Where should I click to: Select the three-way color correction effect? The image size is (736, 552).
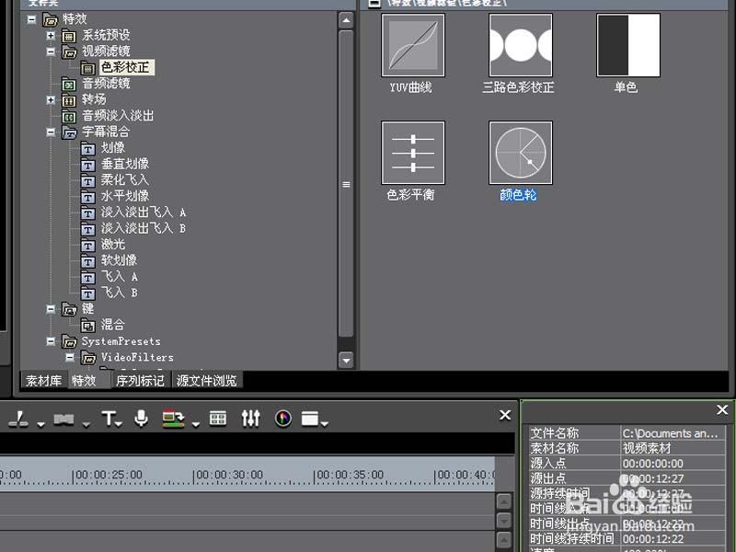click(x=520, y=48)
